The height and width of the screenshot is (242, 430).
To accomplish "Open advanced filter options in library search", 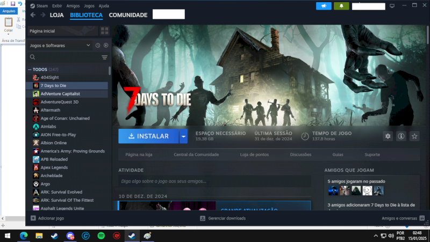I will 104,57.
